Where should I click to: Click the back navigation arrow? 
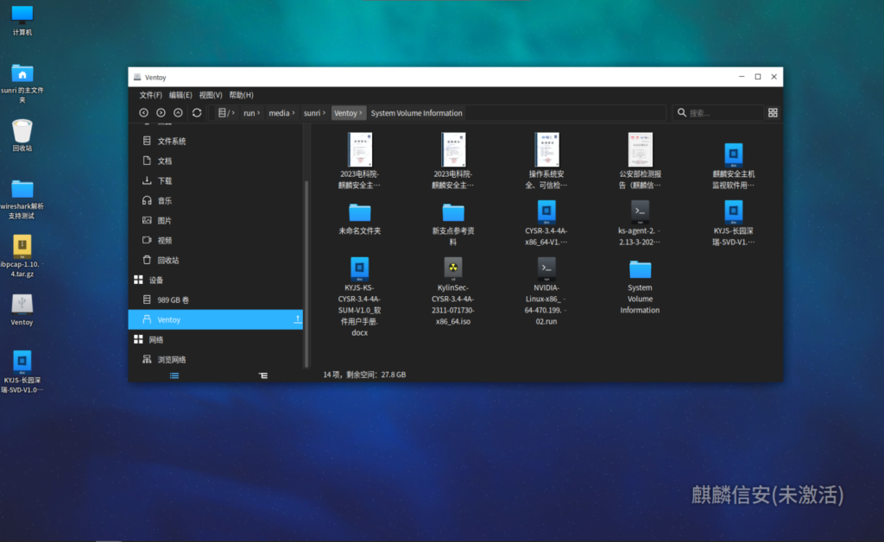144,113
